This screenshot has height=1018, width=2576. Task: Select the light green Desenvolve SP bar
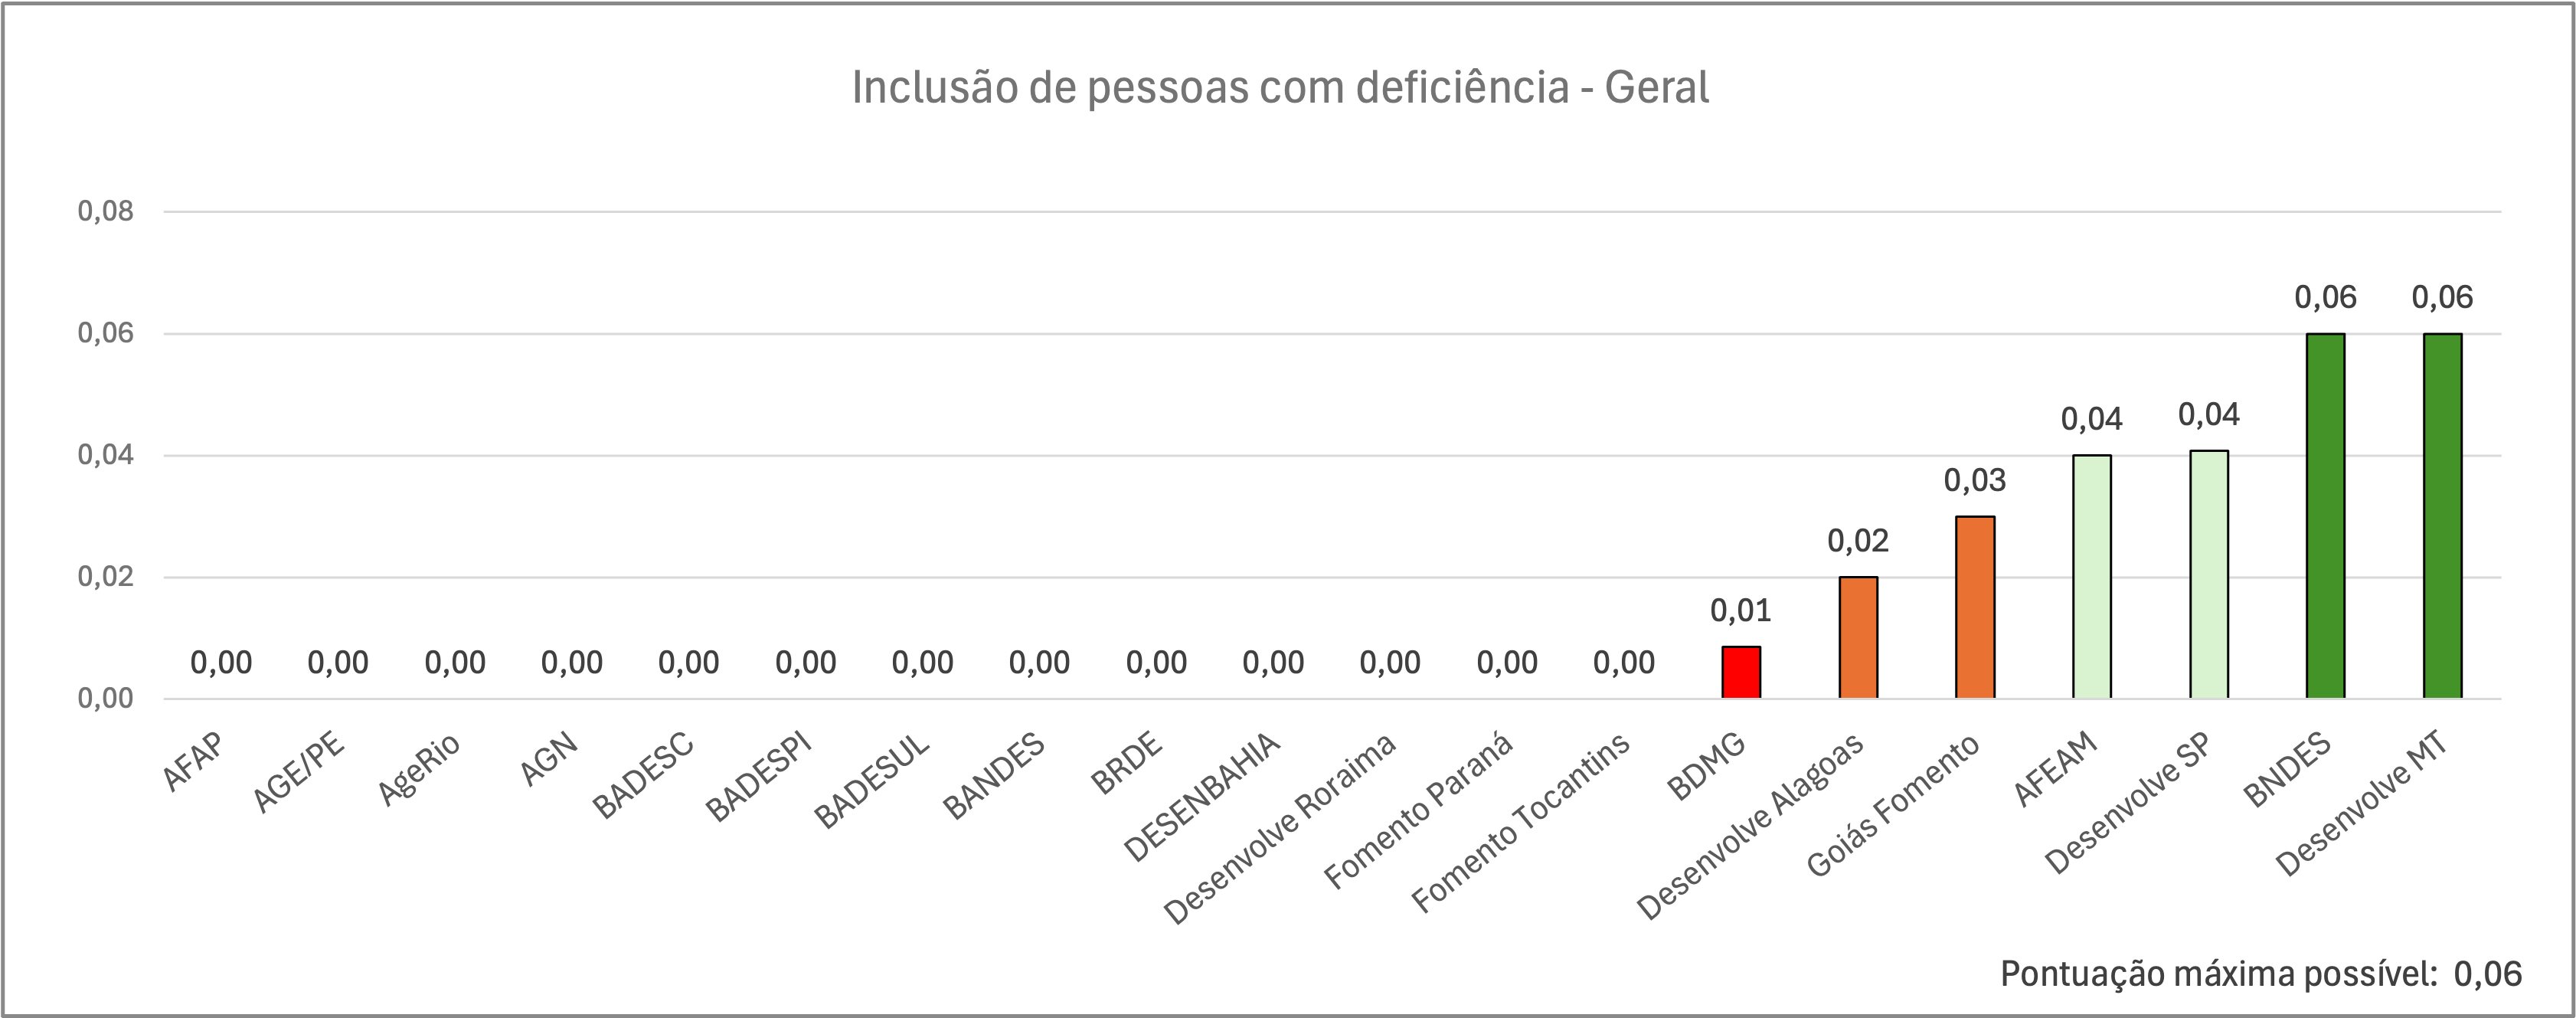coord(2209,574)
